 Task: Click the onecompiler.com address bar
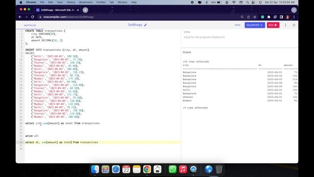(x=68, y=17)
